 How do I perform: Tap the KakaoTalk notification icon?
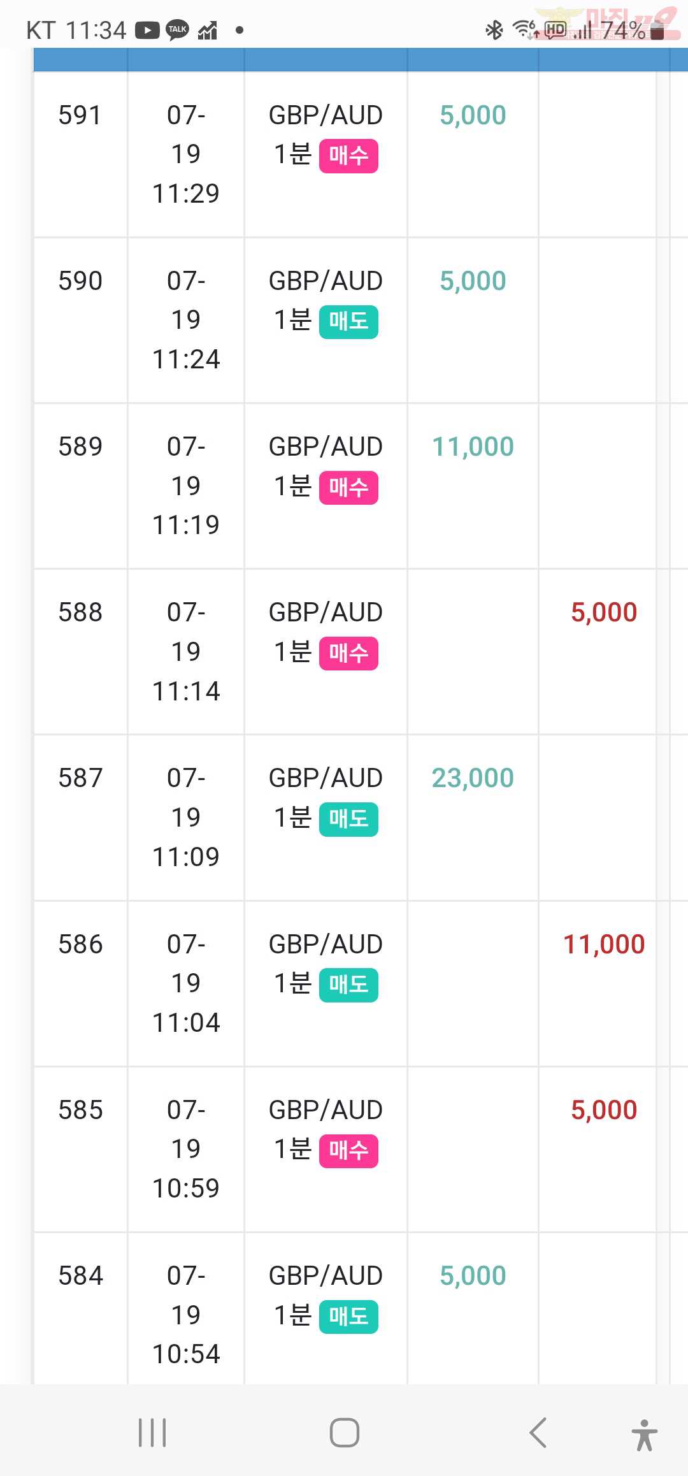pos(177,30)
